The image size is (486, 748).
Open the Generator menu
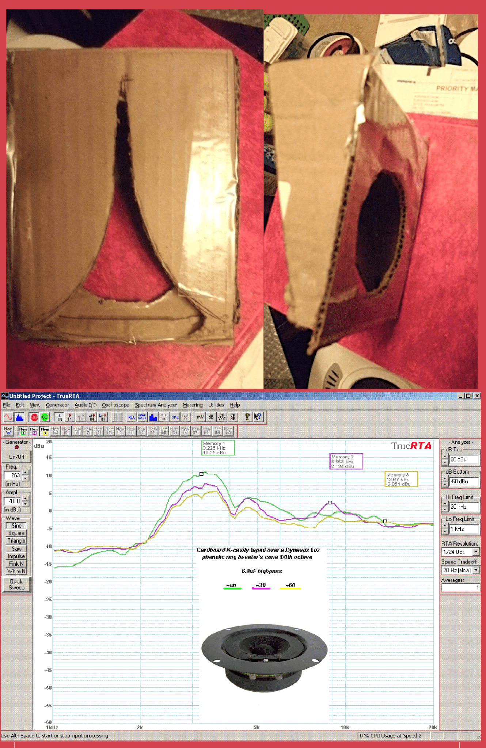(x=57, y=405)
